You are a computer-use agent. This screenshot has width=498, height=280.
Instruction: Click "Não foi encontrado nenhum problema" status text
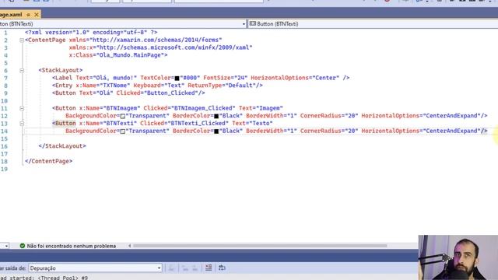coord(72,246)
